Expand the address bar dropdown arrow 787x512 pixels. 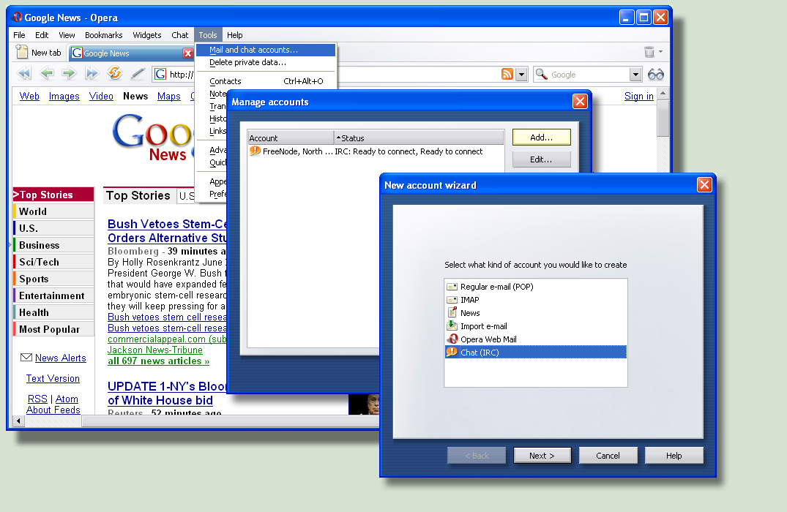pyautogui.click(x=521, y=74)
